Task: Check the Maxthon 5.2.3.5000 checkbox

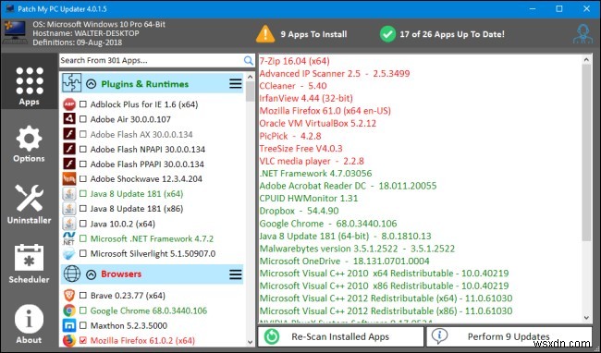Action: click(x=83, y=325)
